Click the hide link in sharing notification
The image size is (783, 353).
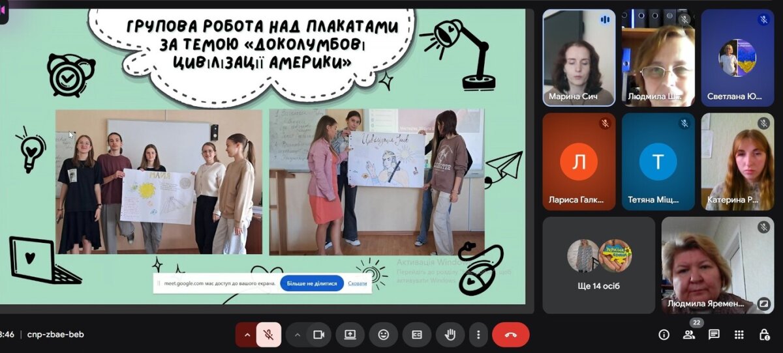(x=357, y=283)
